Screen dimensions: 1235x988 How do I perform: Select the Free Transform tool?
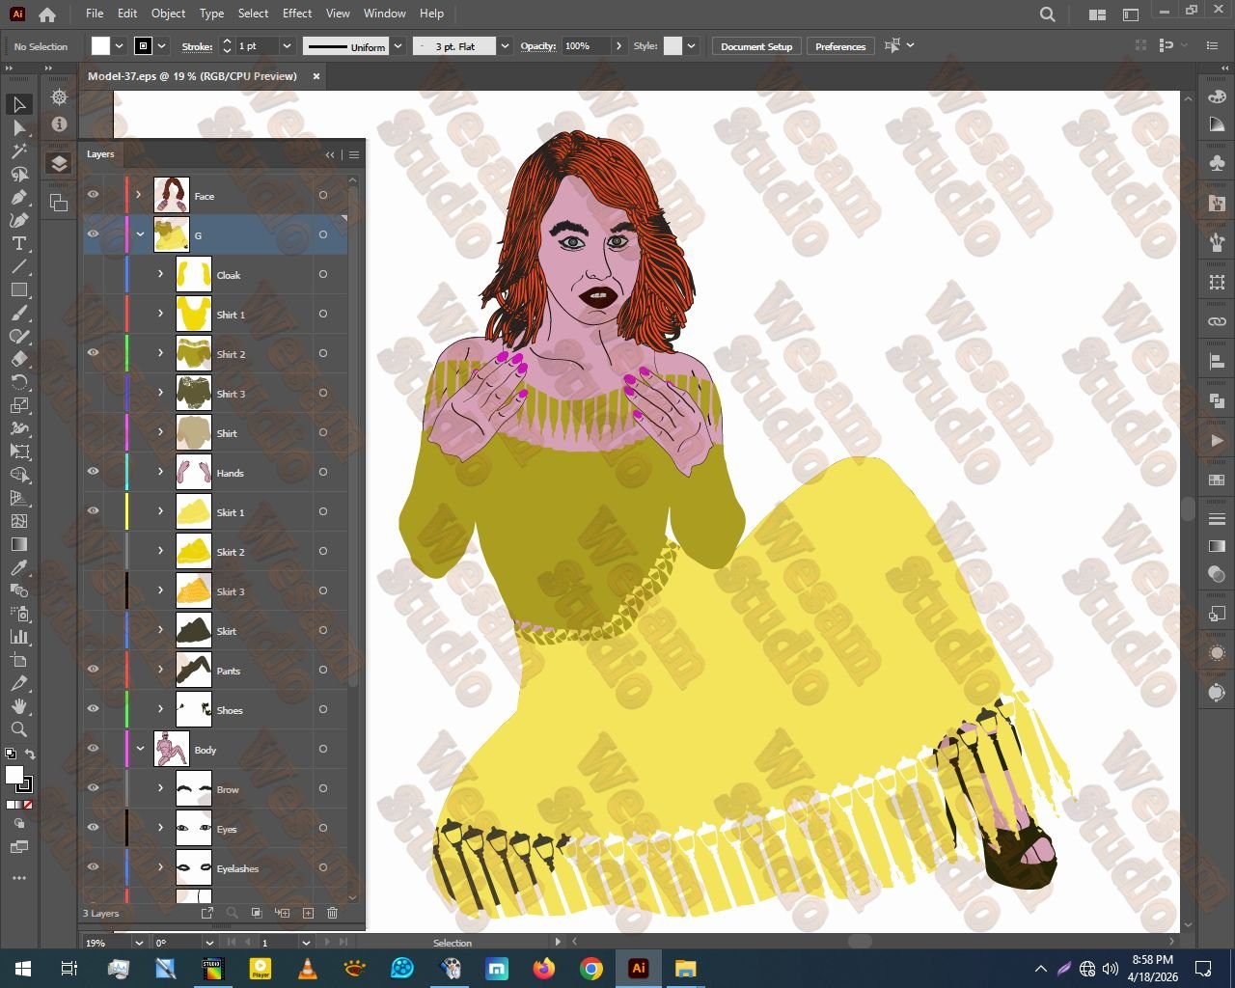(x=19, y=452)
